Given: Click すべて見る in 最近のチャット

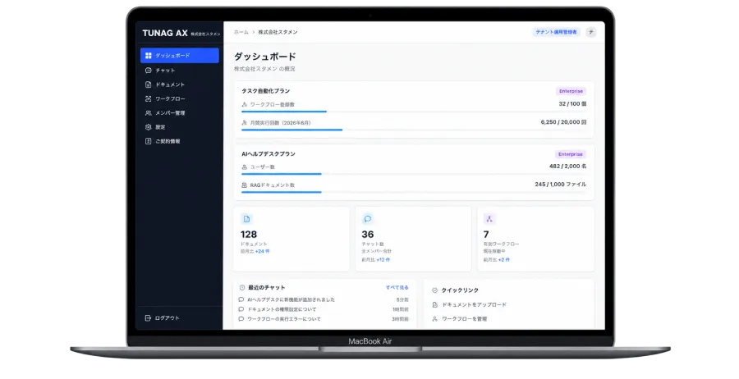Looking at the screenshot, I should 397,288.
